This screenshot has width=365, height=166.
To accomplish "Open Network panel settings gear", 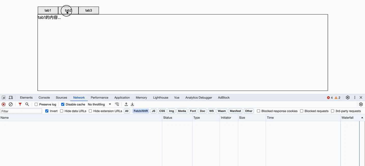I will click(x=361, y=104).
